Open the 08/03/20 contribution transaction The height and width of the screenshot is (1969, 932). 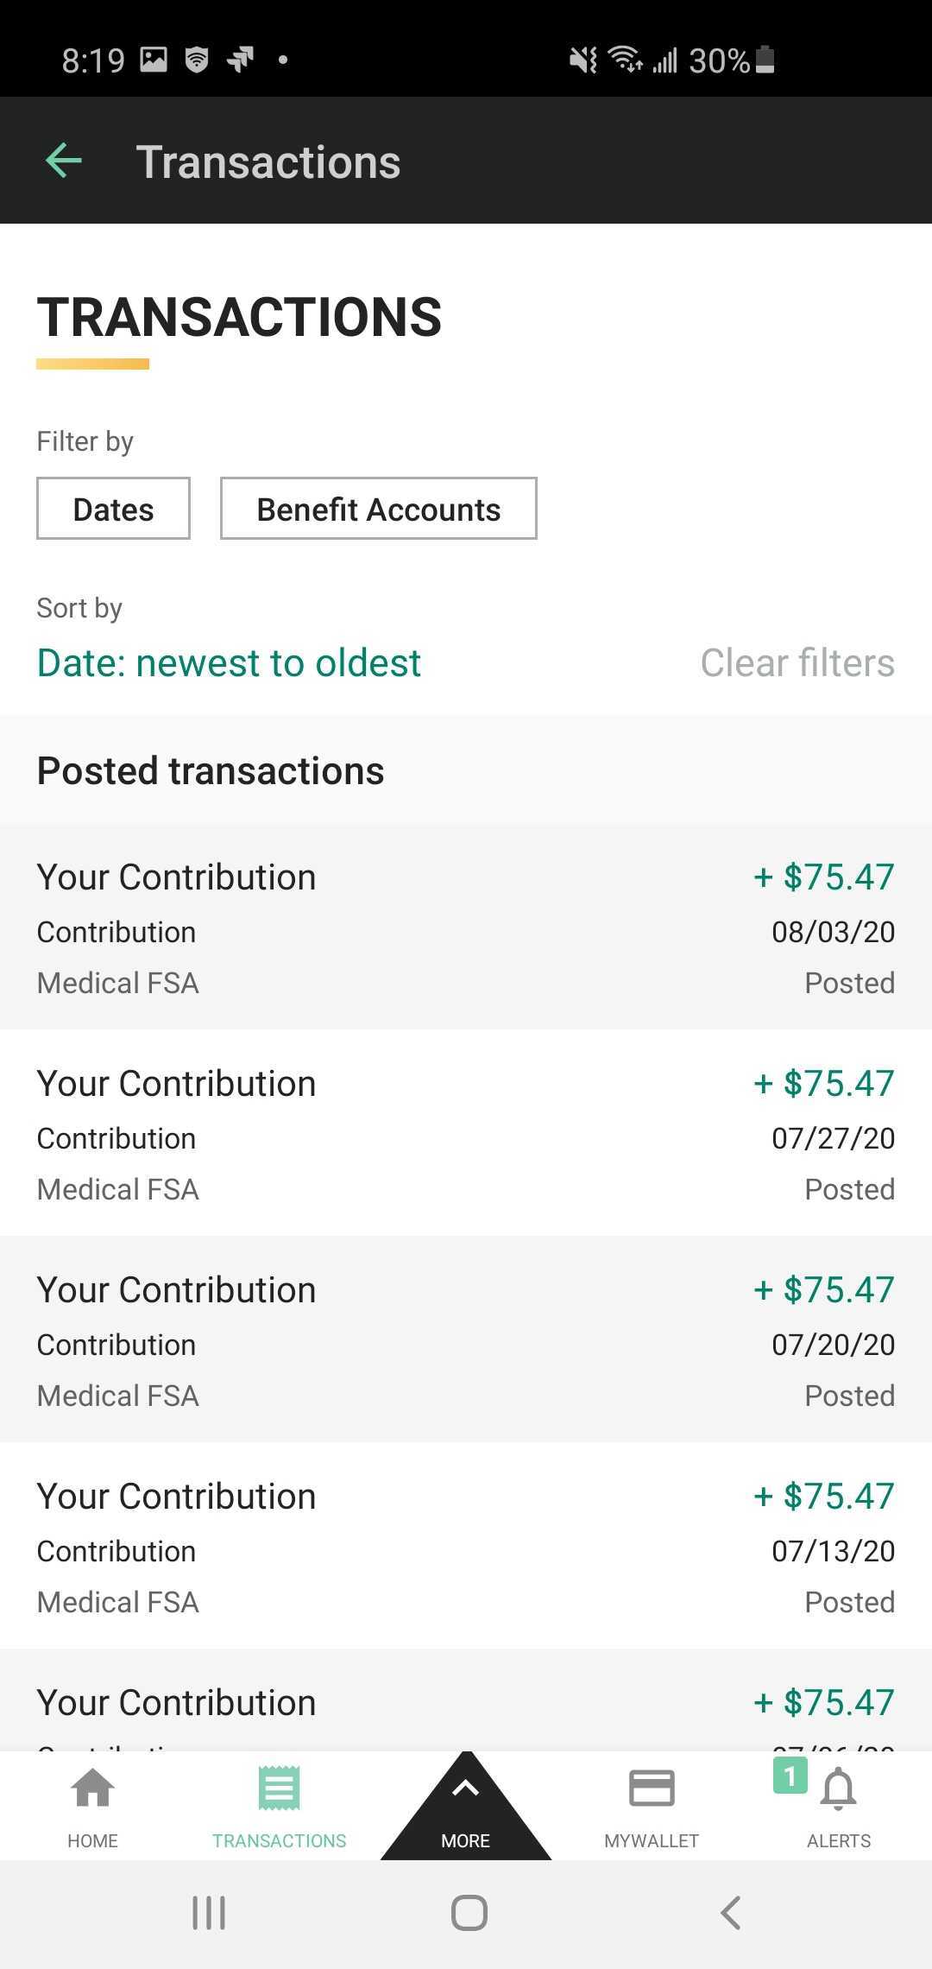[x=466, y=927]
